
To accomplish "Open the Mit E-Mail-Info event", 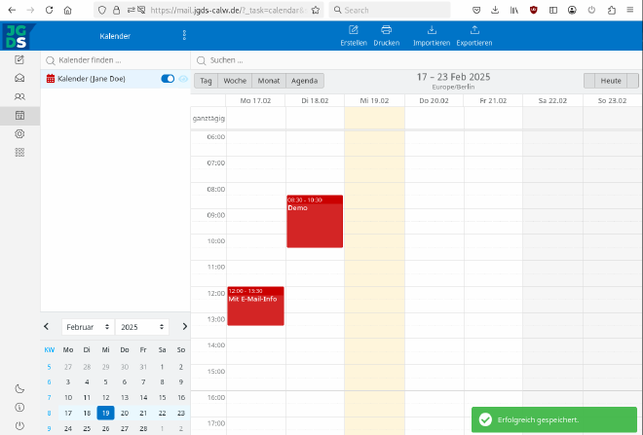I will (255, 306).
